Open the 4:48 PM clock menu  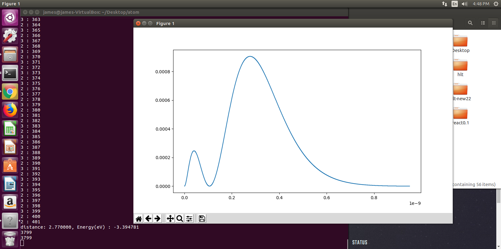pyautogui.click(x=481, y=4)
